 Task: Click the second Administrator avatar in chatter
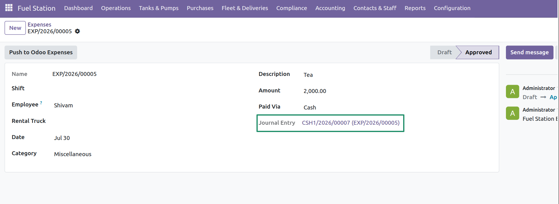pos(512,113)
